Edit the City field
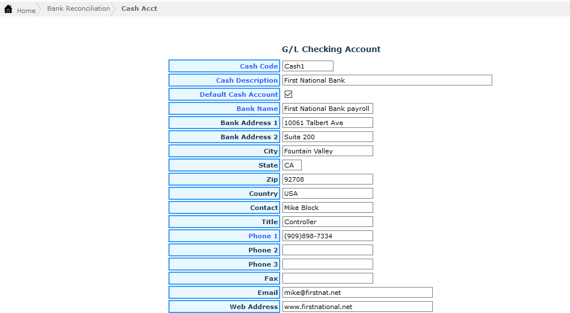The width and height of the screenshot is (570, 313). pos(327,151)
